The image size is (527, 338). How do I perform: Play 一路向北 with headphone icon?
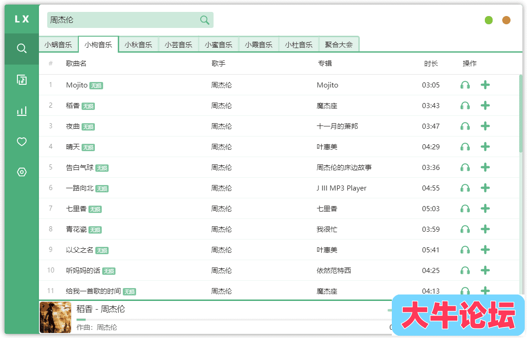(x=465, y=188)
